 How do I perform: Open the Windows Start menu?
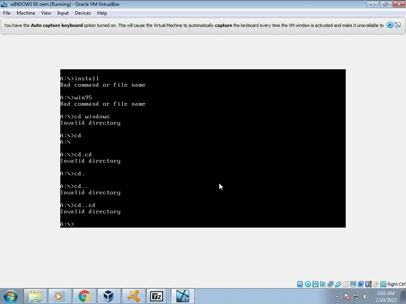coord(11,296)
